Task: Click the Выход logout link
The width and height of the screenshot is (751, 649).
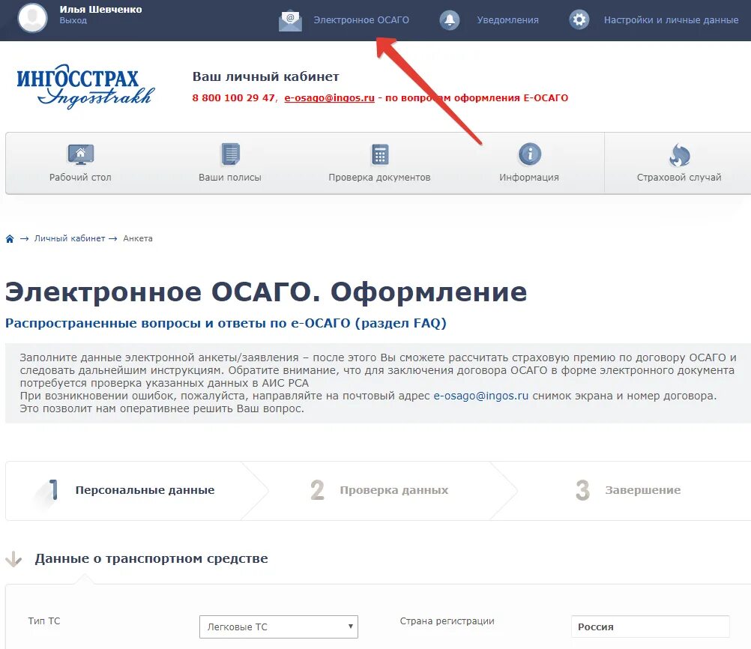Action: (73, 20)
